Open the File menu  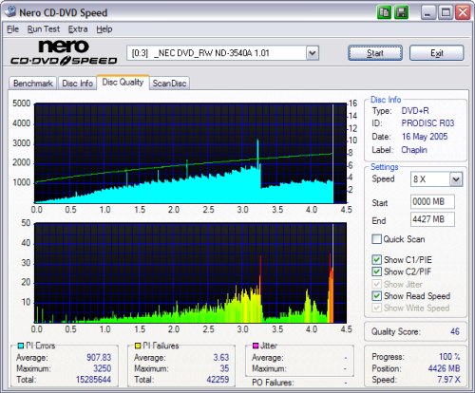click(x=13, y=29)
